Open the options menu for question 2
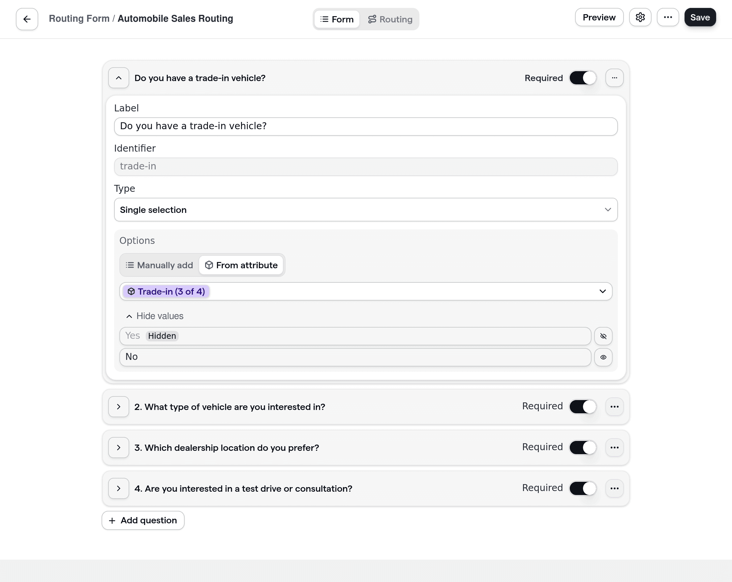This screenshot has width=732, height=582. click(x=615, y=407)
